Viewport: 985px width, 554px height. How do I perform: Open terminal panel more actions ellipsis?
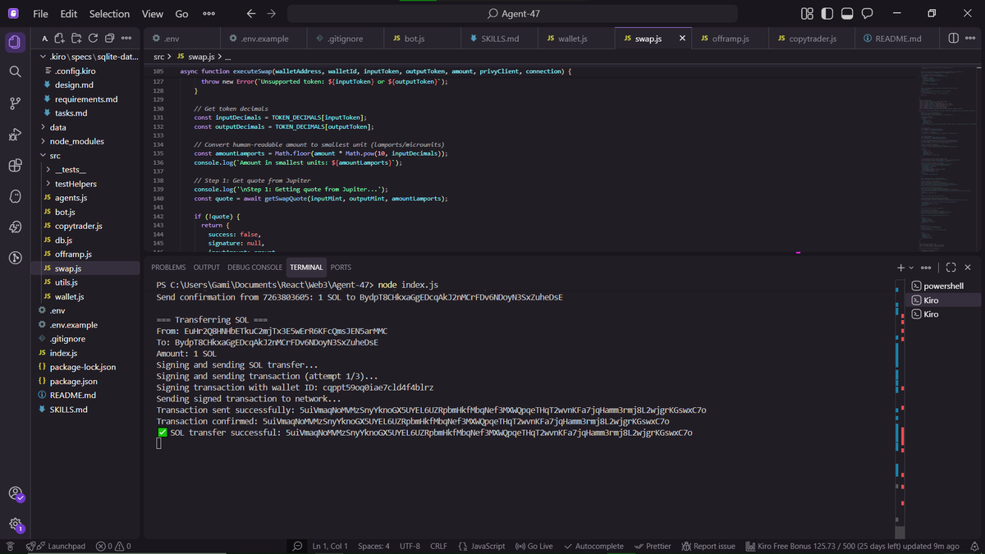pos(926,268)
